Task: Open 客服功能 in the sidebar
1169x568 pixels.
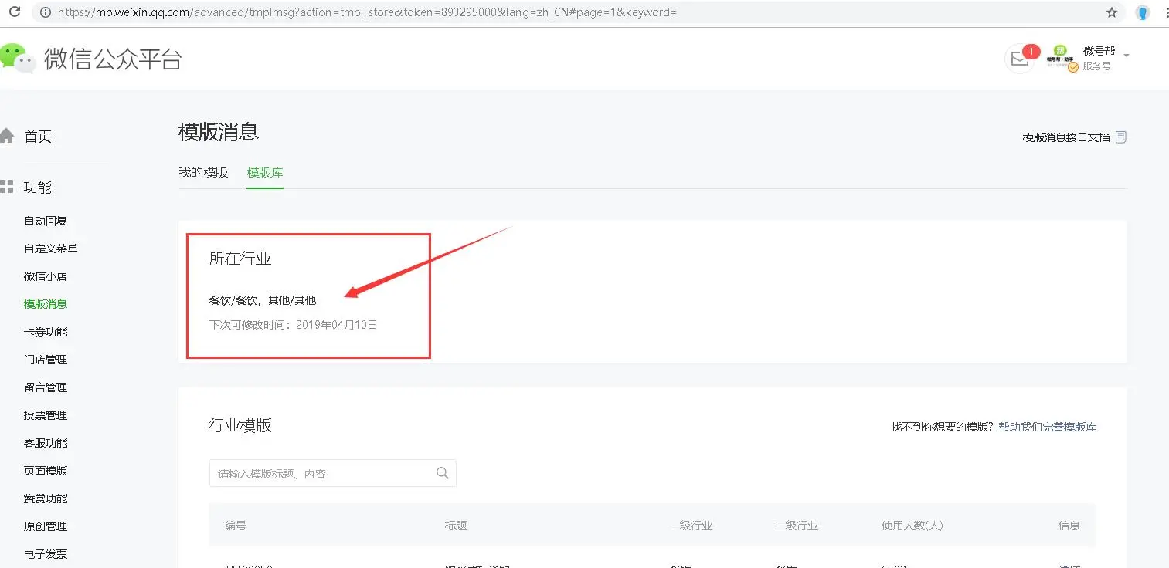Action: tap(46, 443)
